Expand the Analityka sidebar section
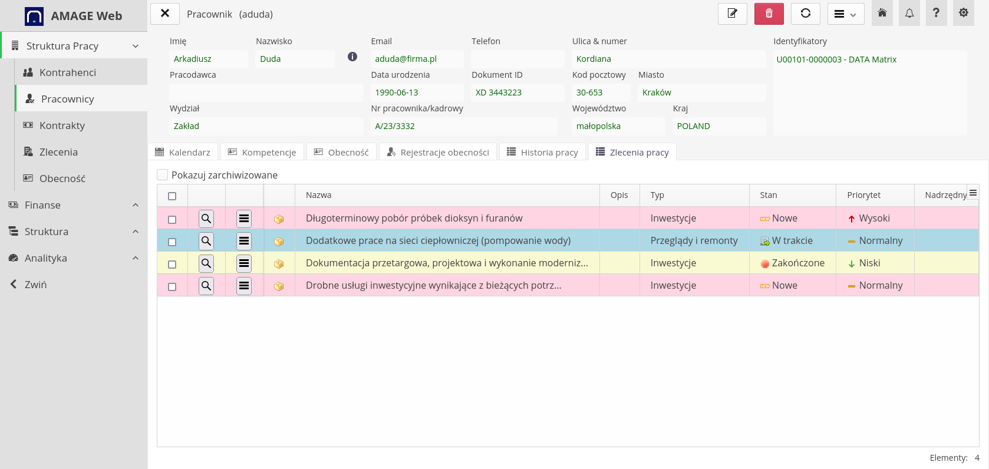 74,258
